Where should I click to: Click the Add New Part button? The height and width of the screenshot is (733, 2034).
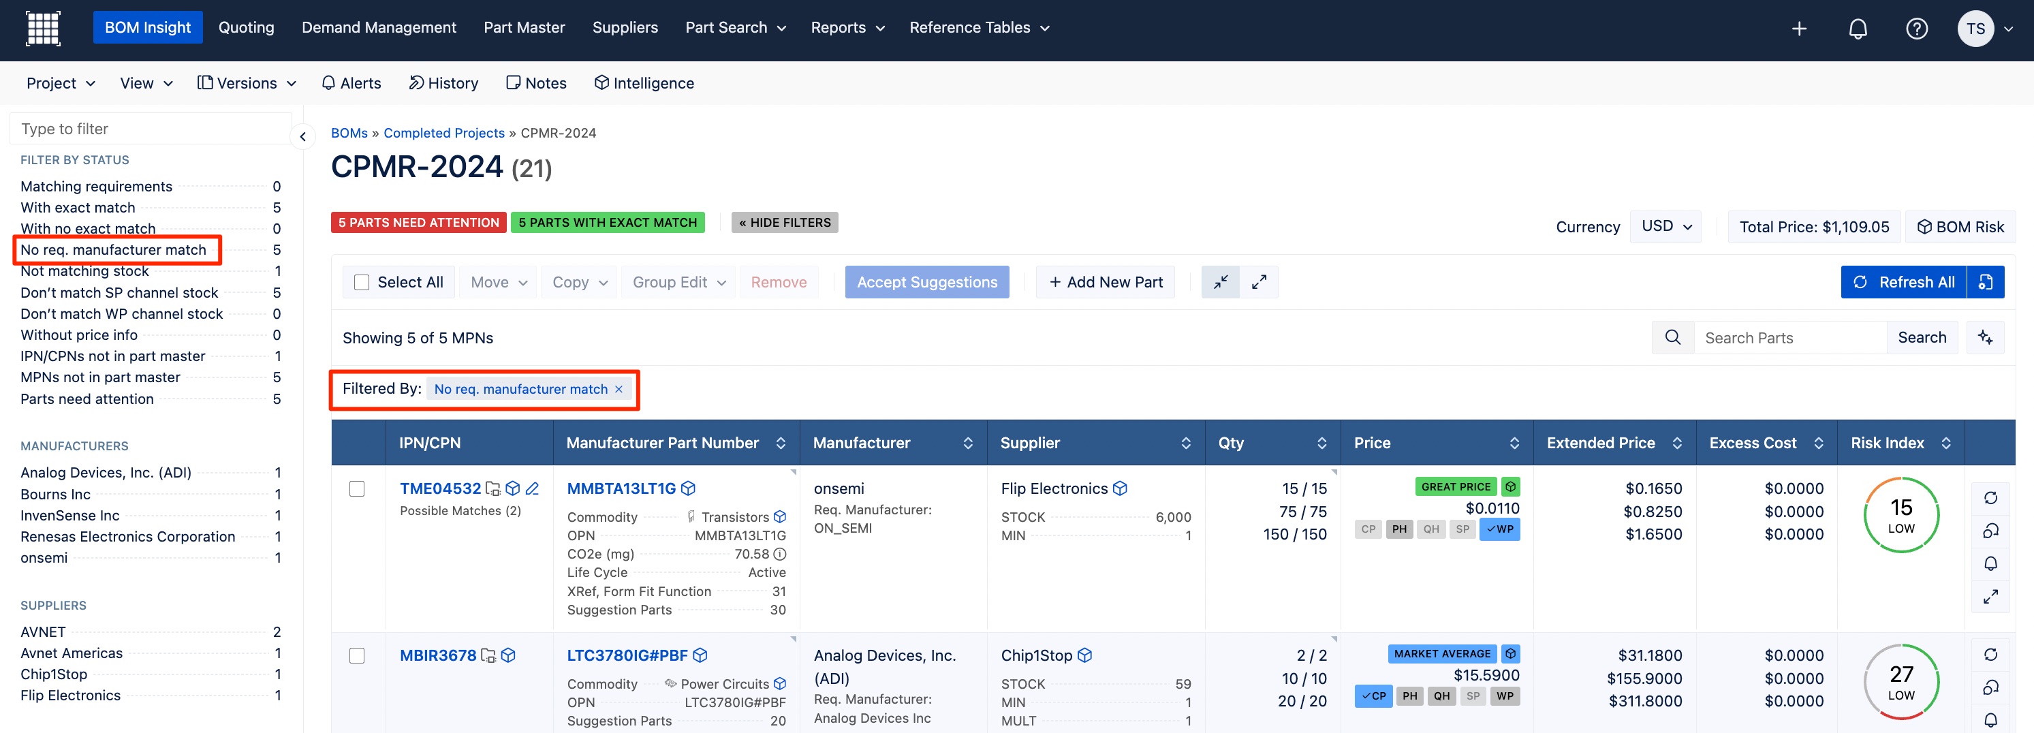click(1106, 282)
